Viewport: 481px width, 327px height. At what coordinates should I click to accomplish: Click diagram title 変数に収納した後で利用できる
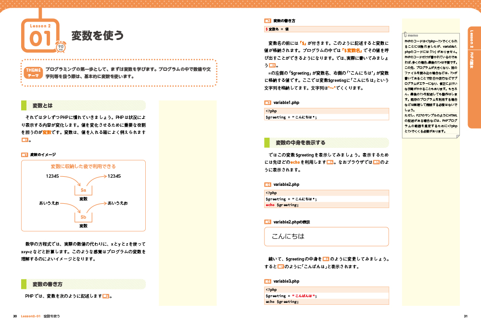83,167
